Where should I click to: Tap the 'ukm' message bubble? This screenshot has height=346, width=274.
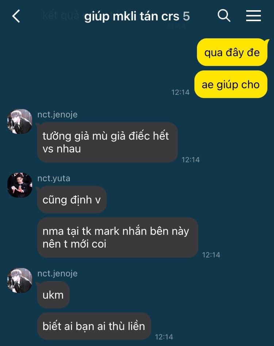click(x=53, y=295)
